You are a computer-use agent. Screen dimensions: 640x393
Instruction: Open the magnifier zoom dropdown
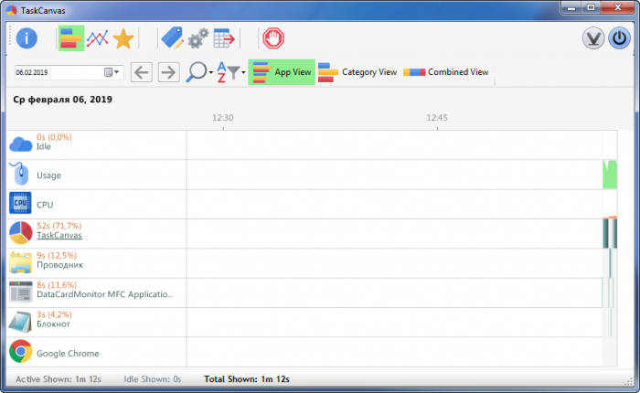[199, 72]
